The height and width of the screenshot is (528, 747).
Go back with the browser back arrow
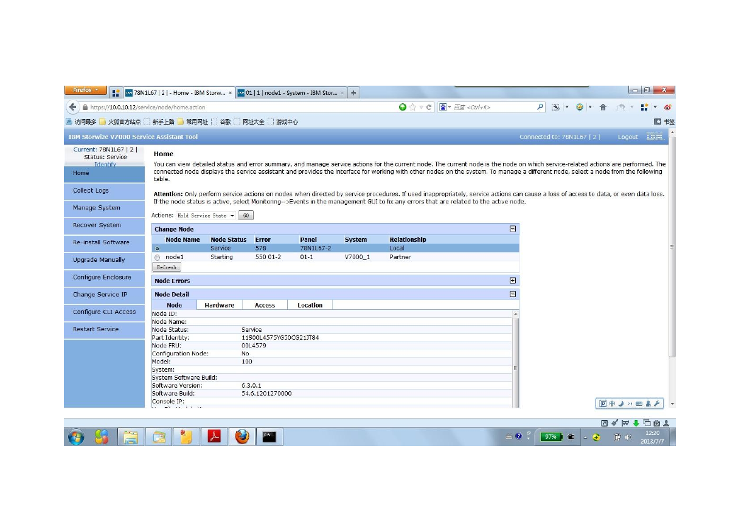pyautogui.click(x=73, y=108)
